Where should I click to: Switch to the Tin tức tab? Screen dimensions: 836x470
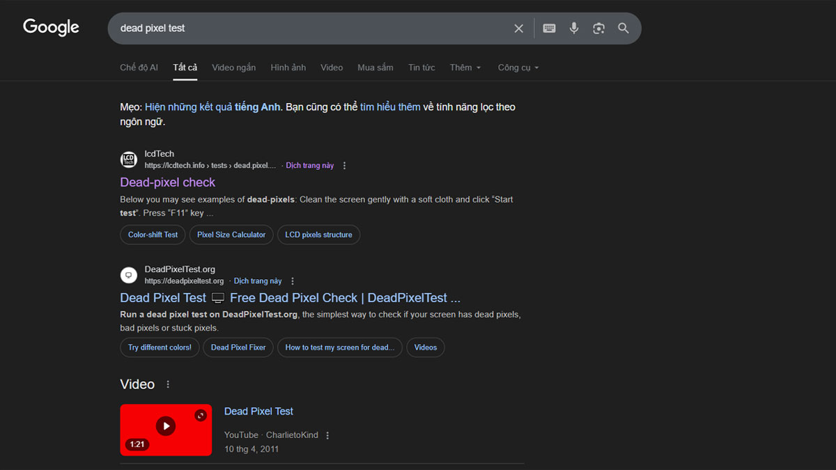click(421, 68)
